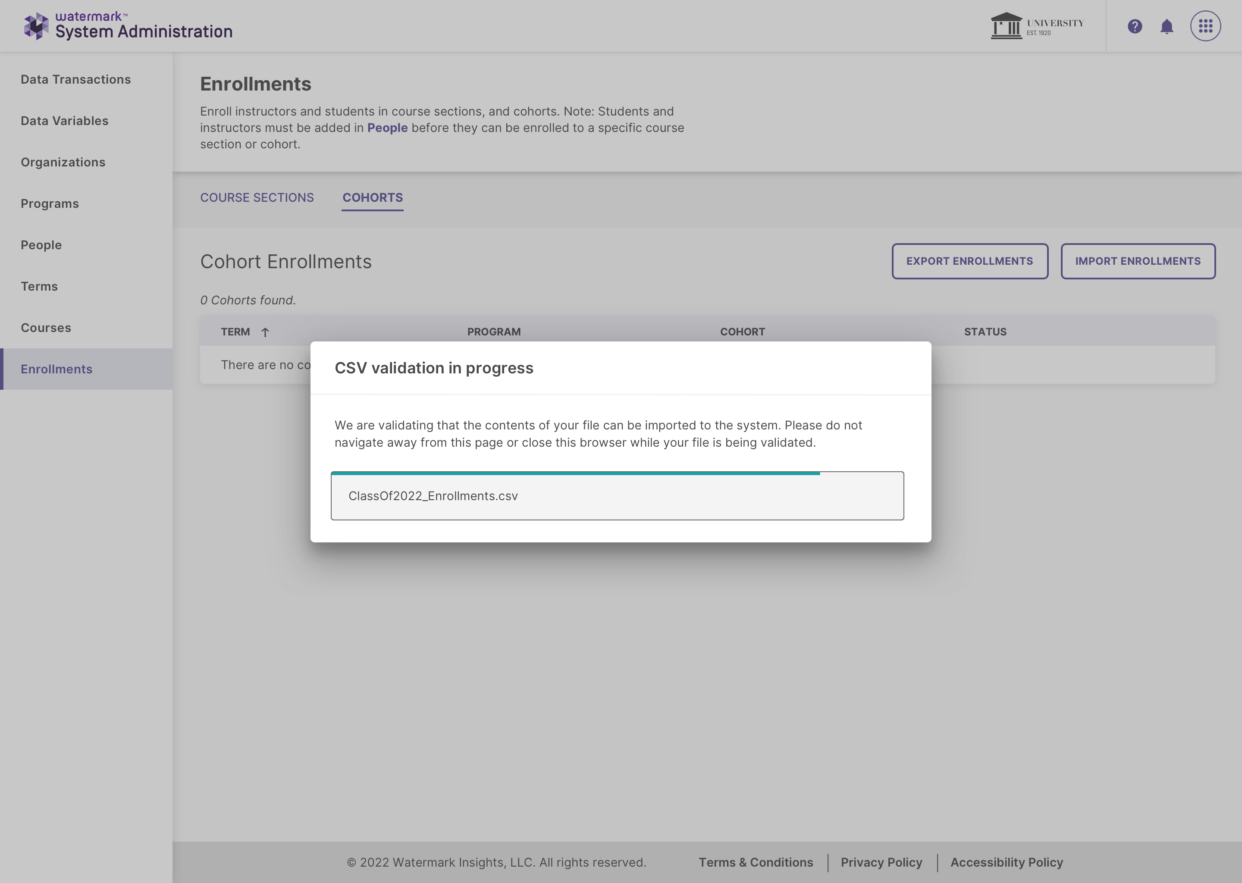Click the Import Enrollments button

point(1138,261)
